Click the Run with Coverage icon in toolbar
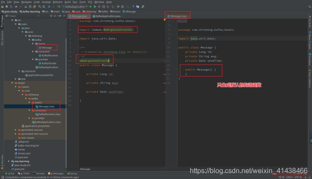The width and height of the screenshot is (312, 179). [x=99, y=7]
